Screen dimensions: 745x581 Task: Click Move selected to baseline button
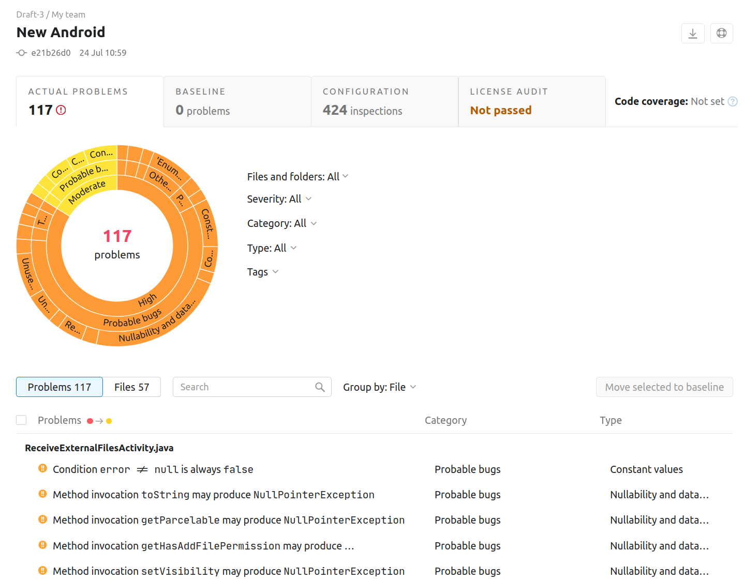[x=664, y=387]
